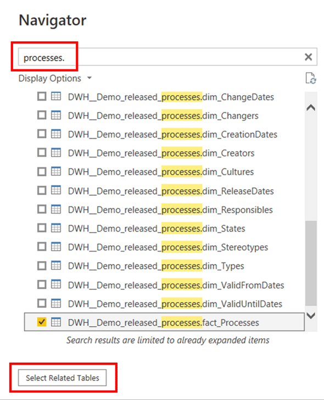This screenshot has width=324, height=400.
Task: Click table icon for dim_CreationDates
Action: (x=56, y=134)
